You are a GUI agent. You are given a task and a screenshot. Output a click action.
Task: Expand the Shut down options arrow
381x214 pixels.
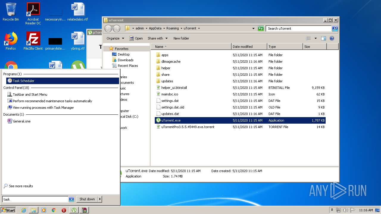(100, 199)
